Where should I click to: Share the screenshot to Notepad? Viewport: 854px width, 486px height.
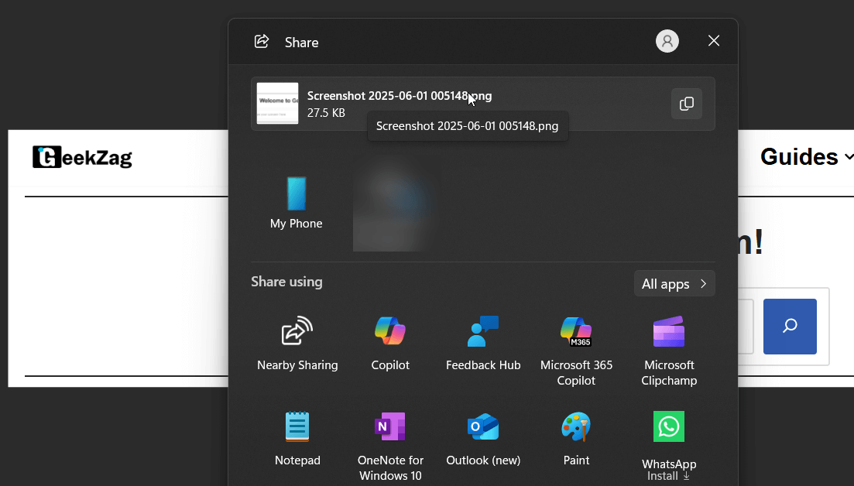tap(297, 440)
